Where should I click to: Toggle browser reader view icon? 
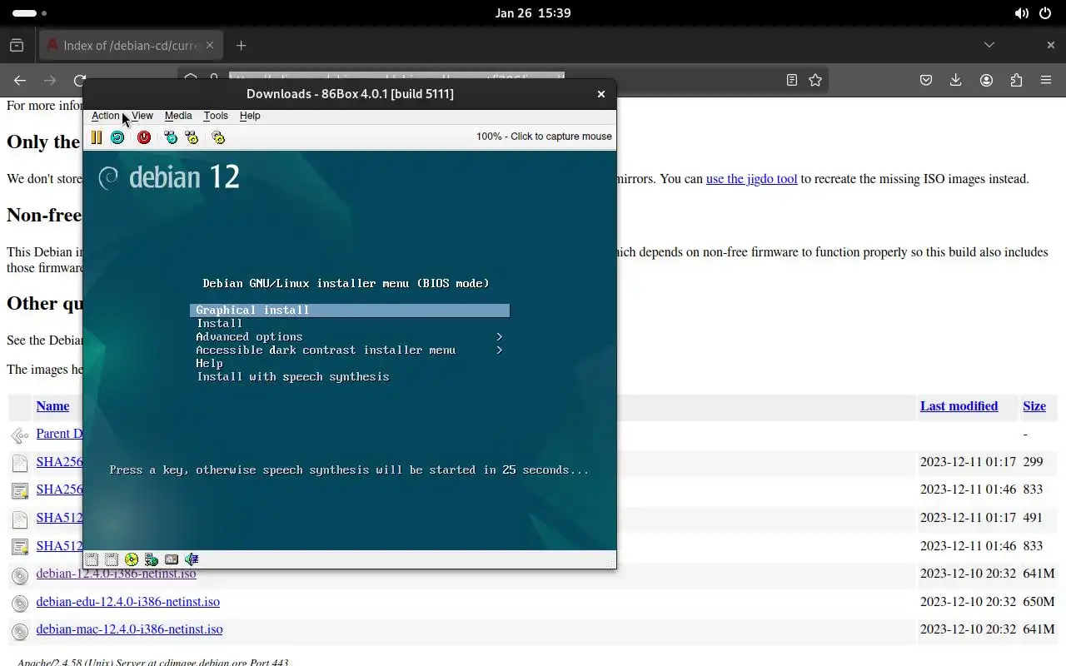pos(792,80)
